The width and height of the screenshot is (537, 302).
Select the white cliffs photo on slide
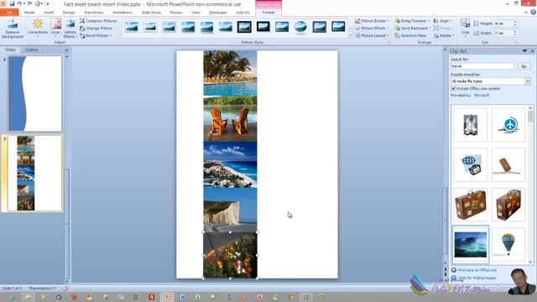pos(230,210)
